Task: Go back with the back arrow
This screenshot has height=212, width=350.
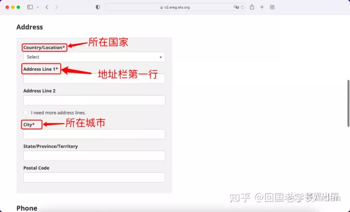Action: (47, 7)
